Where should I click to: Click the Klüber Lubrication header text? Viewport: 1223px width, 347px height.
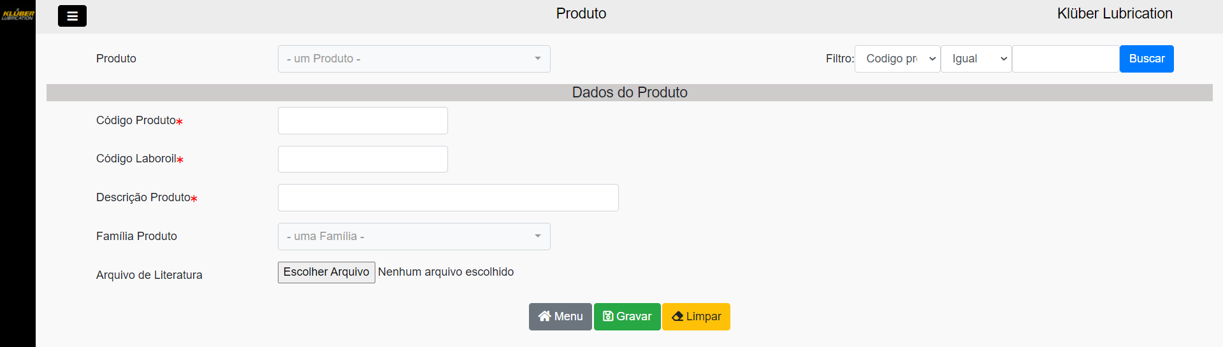[1115, 13]
